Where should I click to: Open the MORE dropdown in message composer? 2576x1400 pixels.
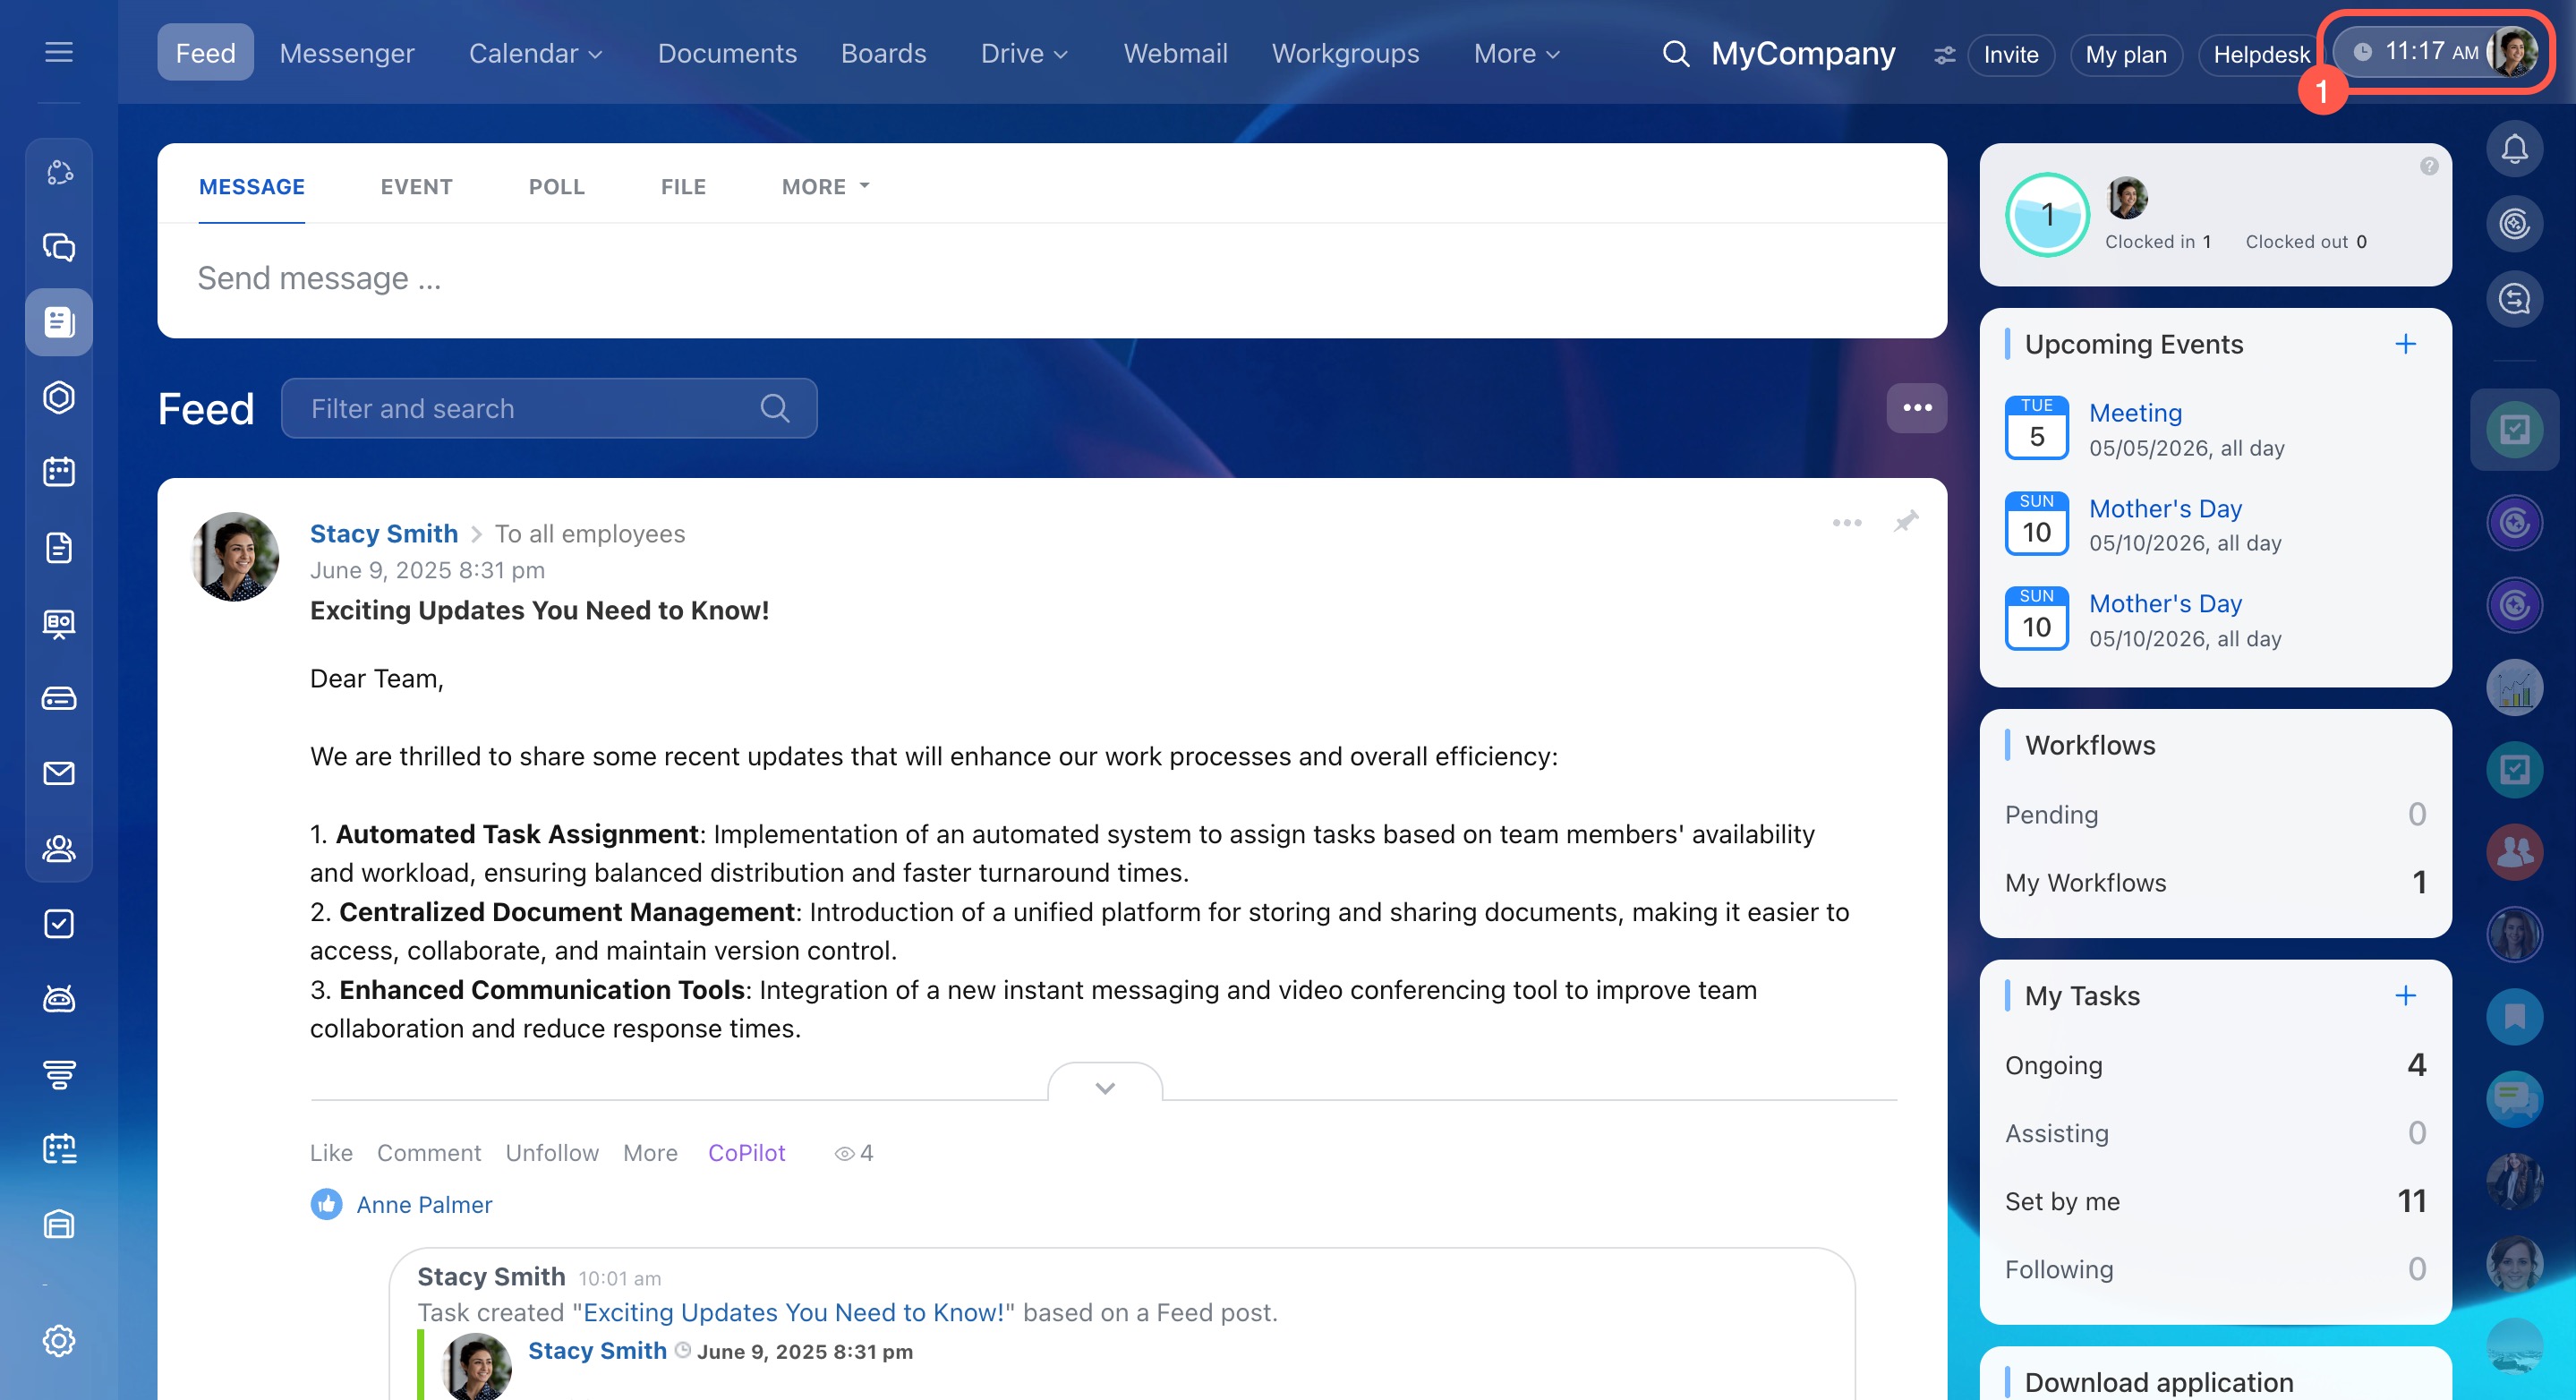click(825, 187)
